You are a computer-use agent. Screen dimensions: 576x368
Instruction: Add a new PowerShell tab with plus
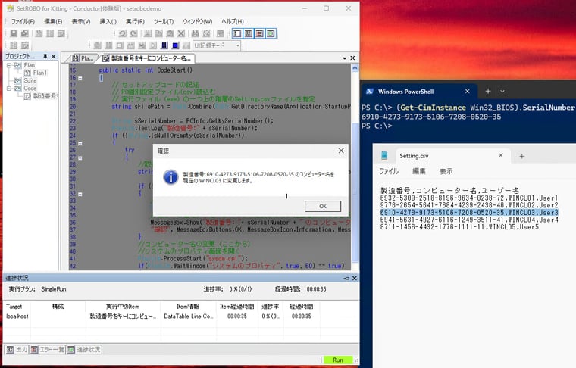point(488,91)
